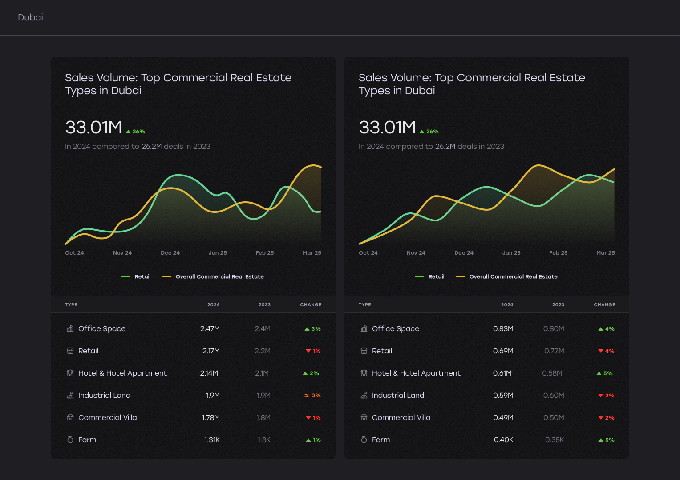Toggle the Retail legend in left chart

(136, 276)
